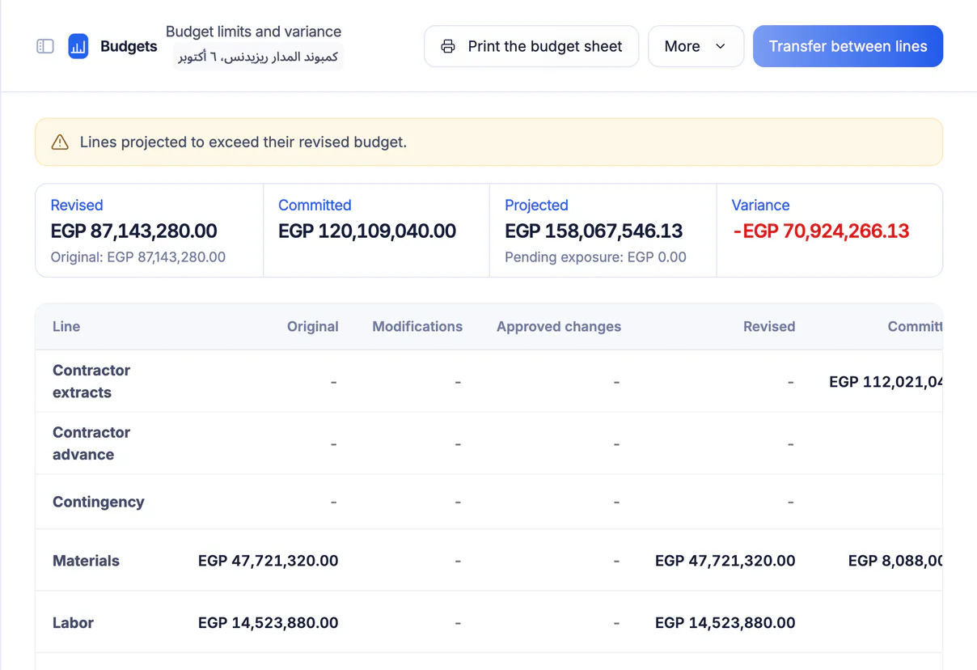The width and height of the screenshot is (977, 670).
Task: Click the Variance summary card label
Action: (760, 206)
